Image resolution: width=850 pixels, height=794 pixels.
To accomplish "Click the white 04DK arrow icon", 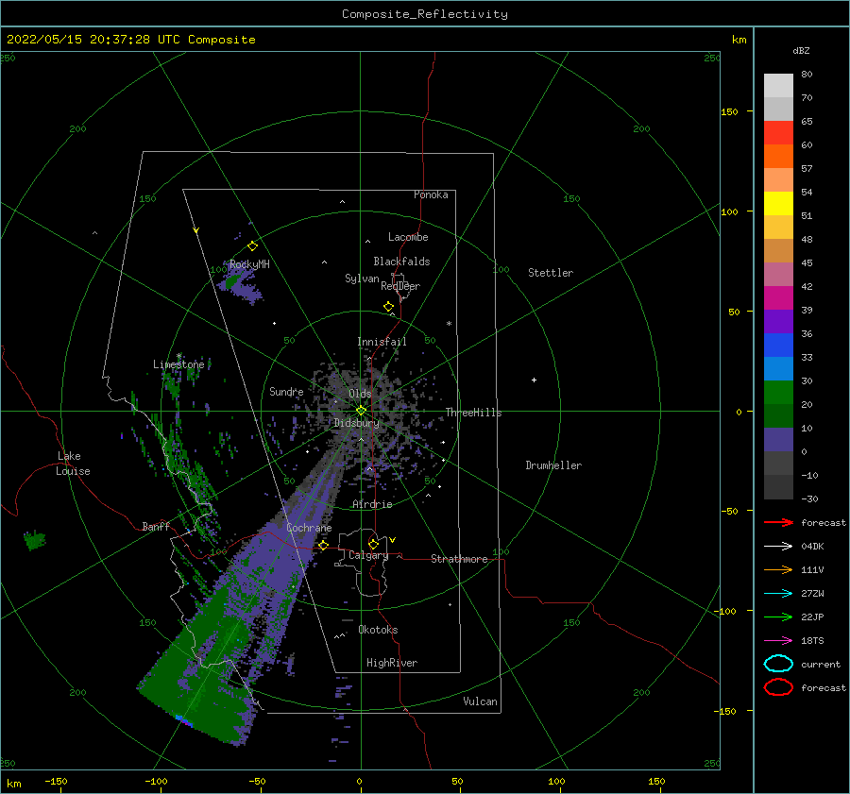I will click(778, 546).
